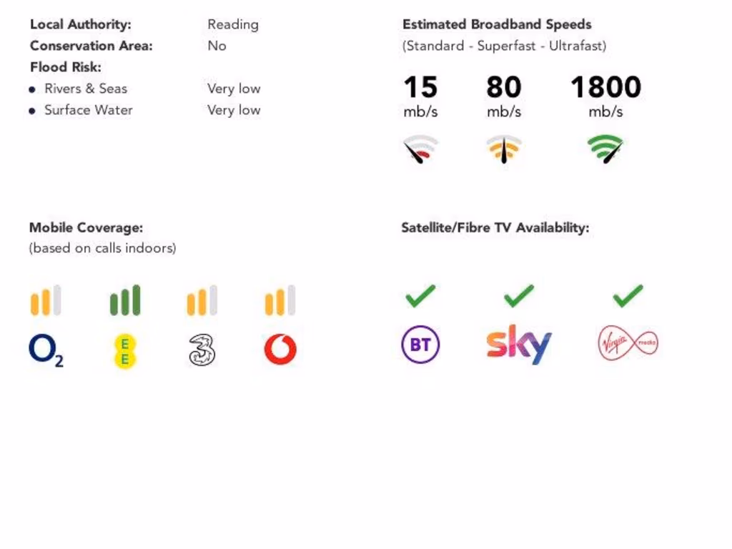Click the green checkmark above BT
The width and height of the screenshot is (732, 549).
420,295
